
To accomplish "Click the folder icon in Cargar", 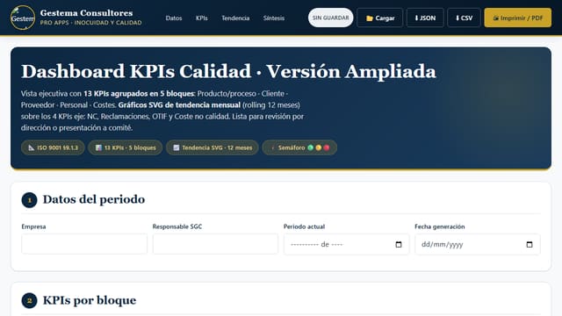I will pos(370,18).
